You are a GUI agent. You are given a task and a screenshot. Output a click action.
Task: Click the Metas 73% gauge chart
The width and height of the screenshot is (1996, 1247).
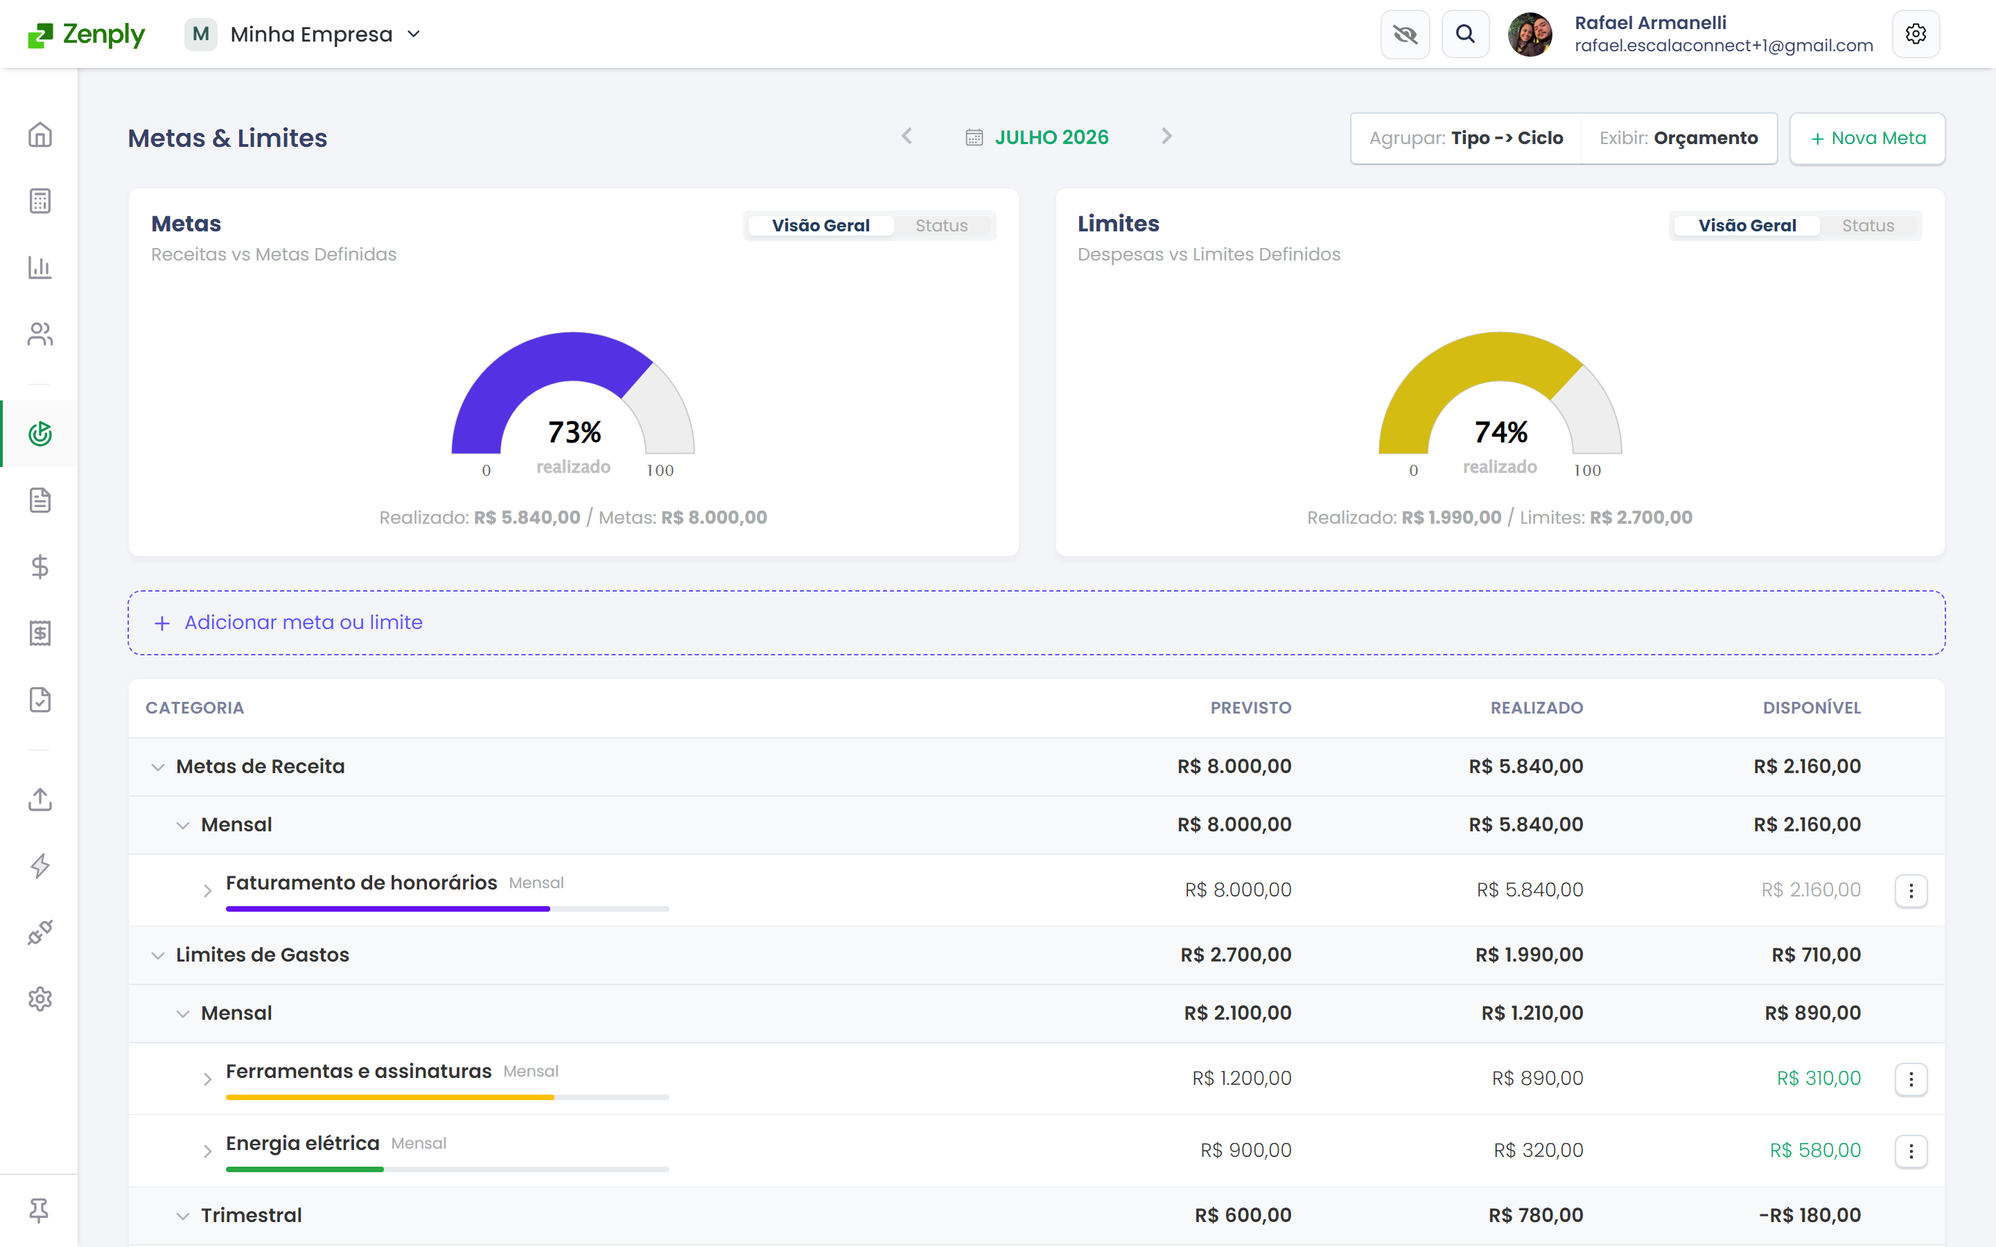[x=573, y=393]
